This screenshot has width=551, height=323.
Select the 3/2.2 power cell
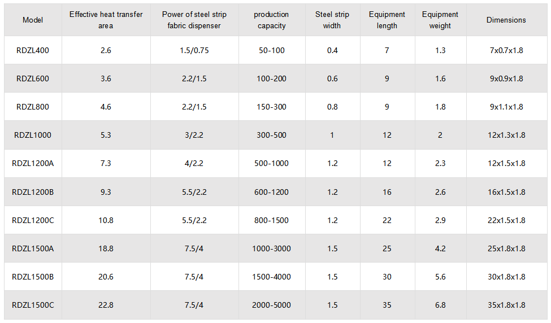[x=194, y=135]
